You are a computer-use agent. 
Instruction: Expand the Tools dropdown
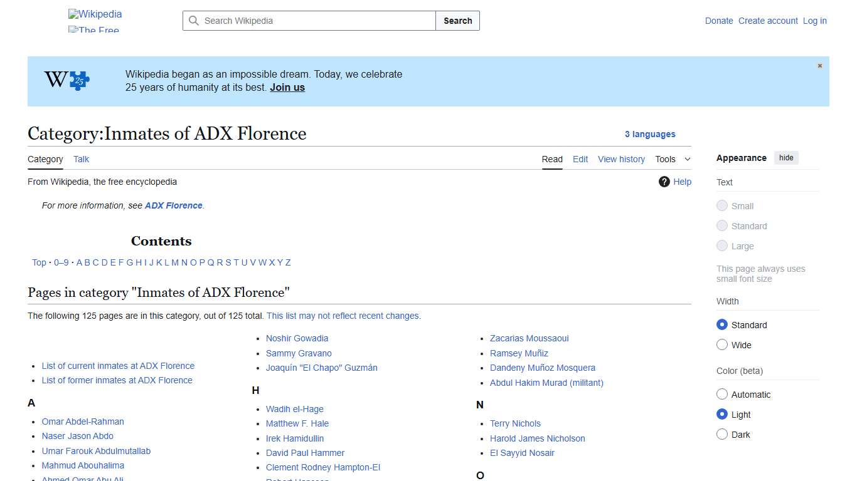(x=672, y=159)
